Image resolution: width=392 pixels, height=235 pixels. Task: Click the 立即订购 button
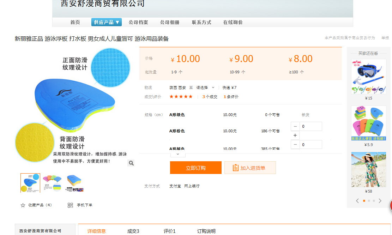(195, 168)
